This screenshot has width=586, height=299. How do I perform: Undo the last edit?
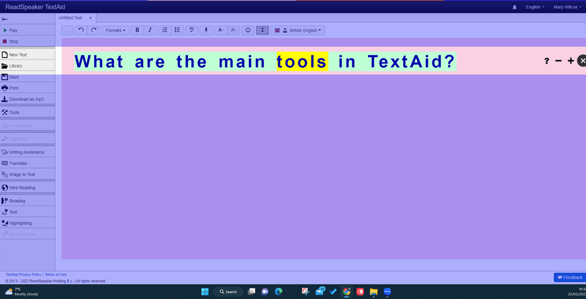pyautogui.click(x=81, y=30)
